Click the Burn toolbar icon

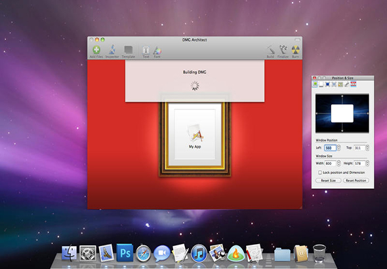click(x=295, y=50)
